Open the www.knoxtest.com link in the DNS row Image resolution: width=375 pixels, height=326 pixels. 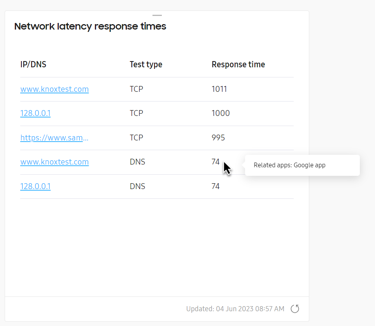(x=54, y=162)
